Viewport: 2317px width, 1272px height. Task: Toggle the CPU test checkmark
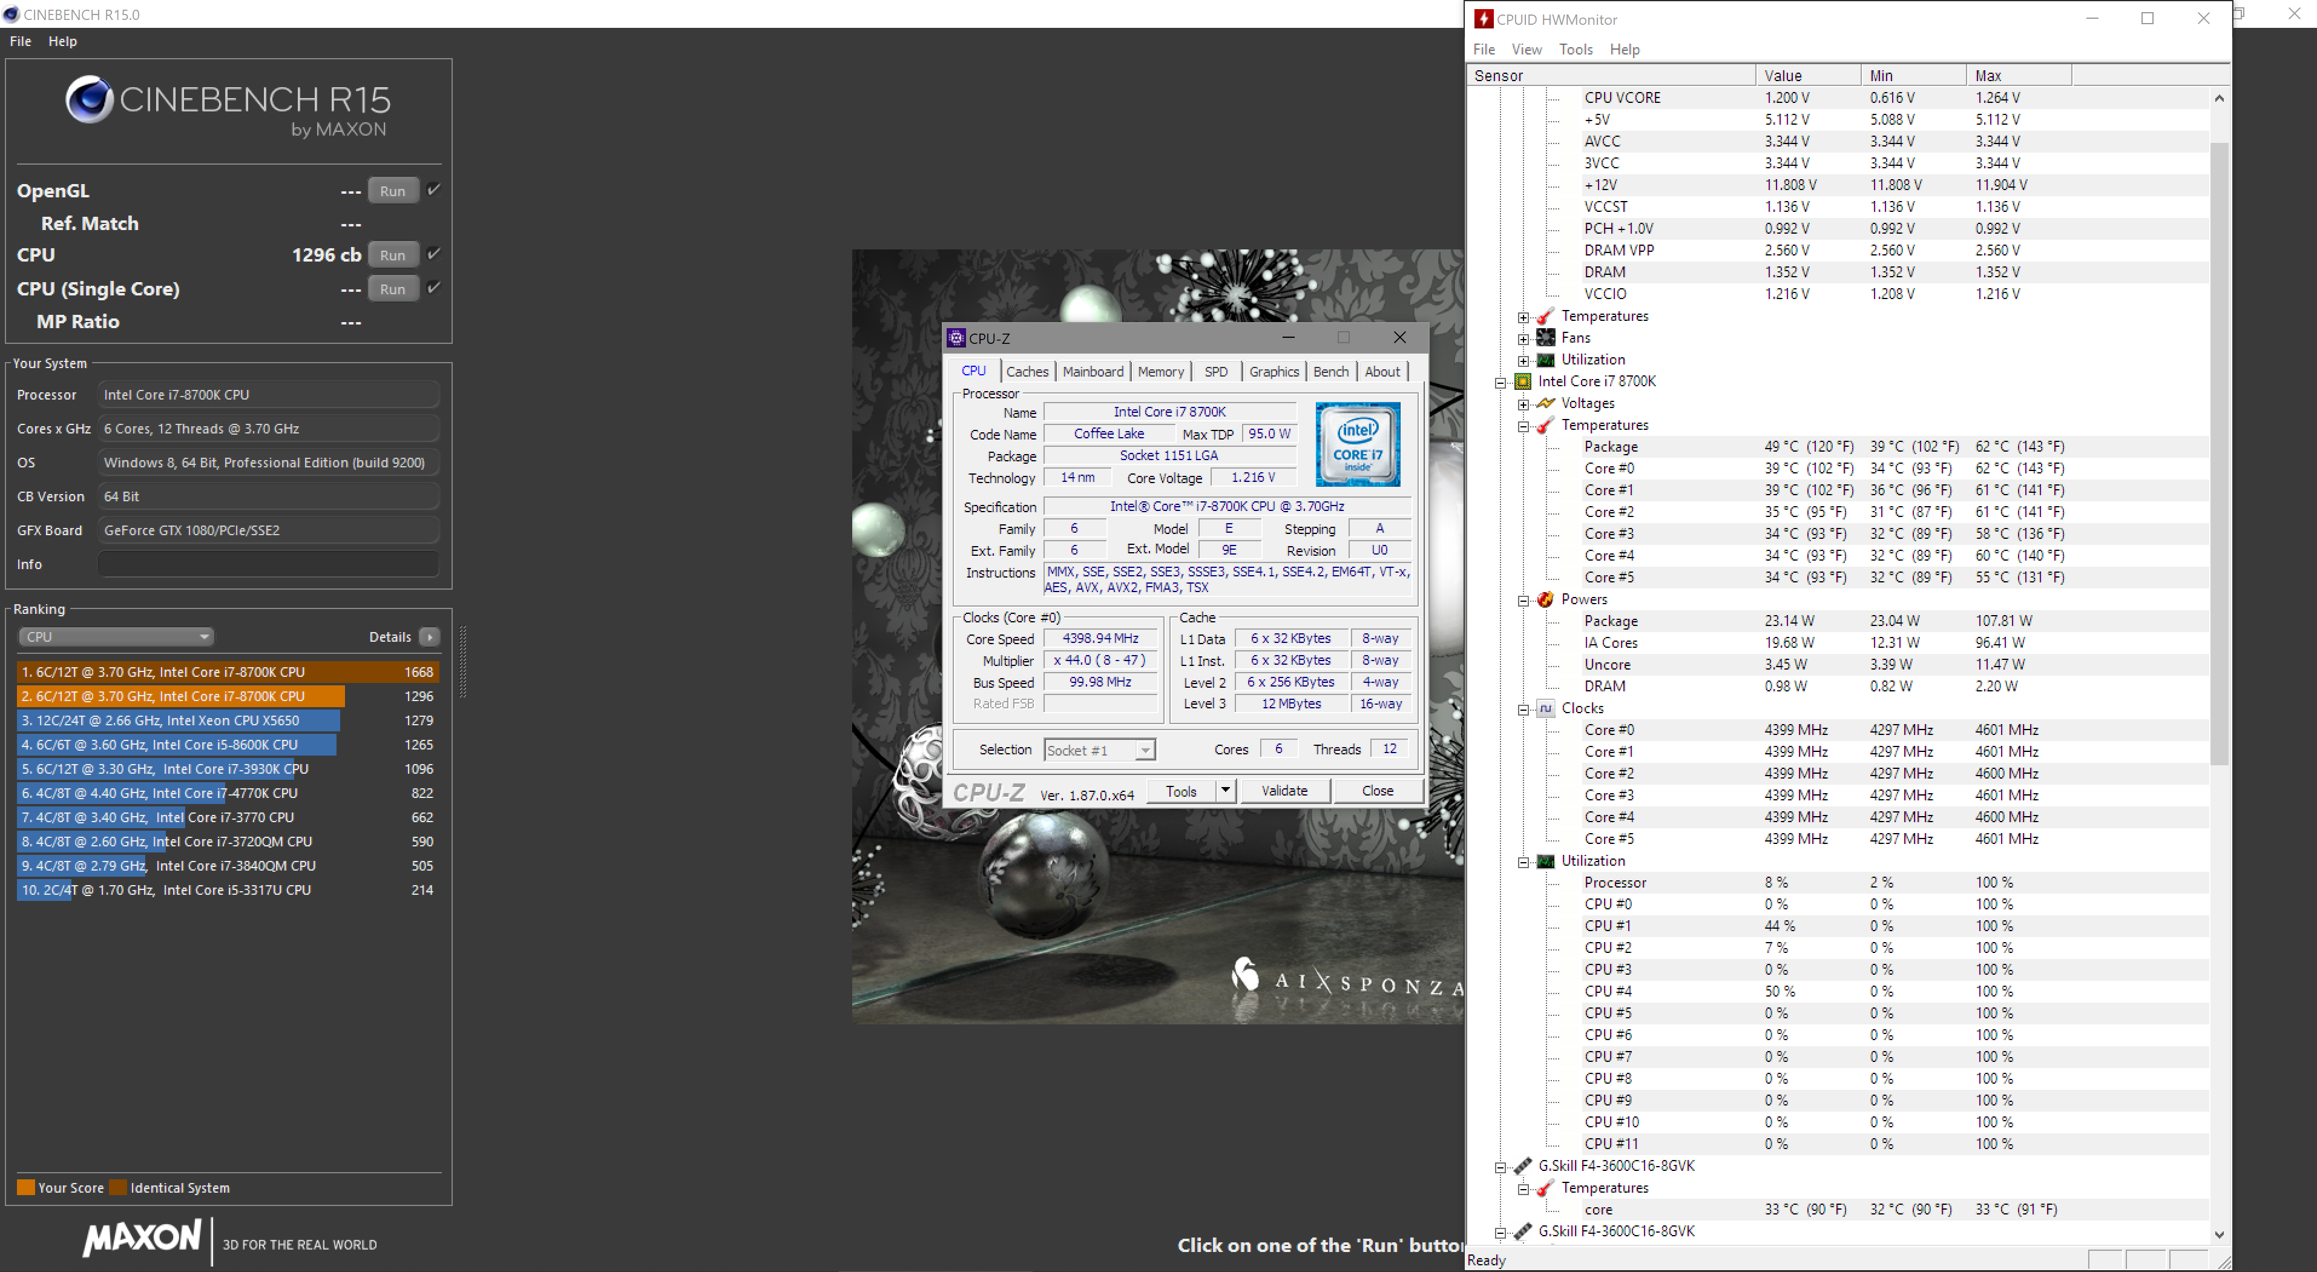[x=433, y=254]
